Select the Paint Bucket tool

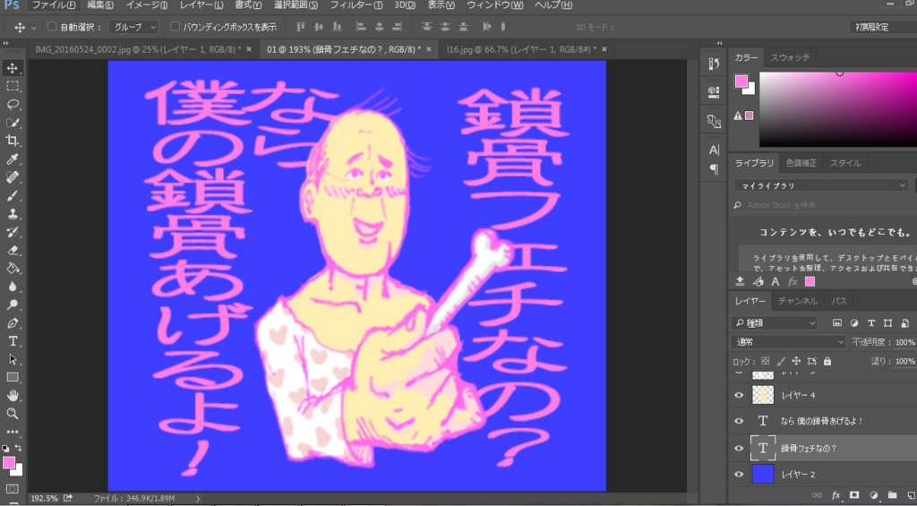click(x=13, y=269)
